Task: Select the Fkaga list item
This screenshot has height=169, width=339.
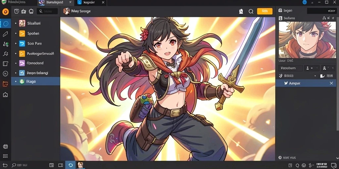Action: point(36,82)
